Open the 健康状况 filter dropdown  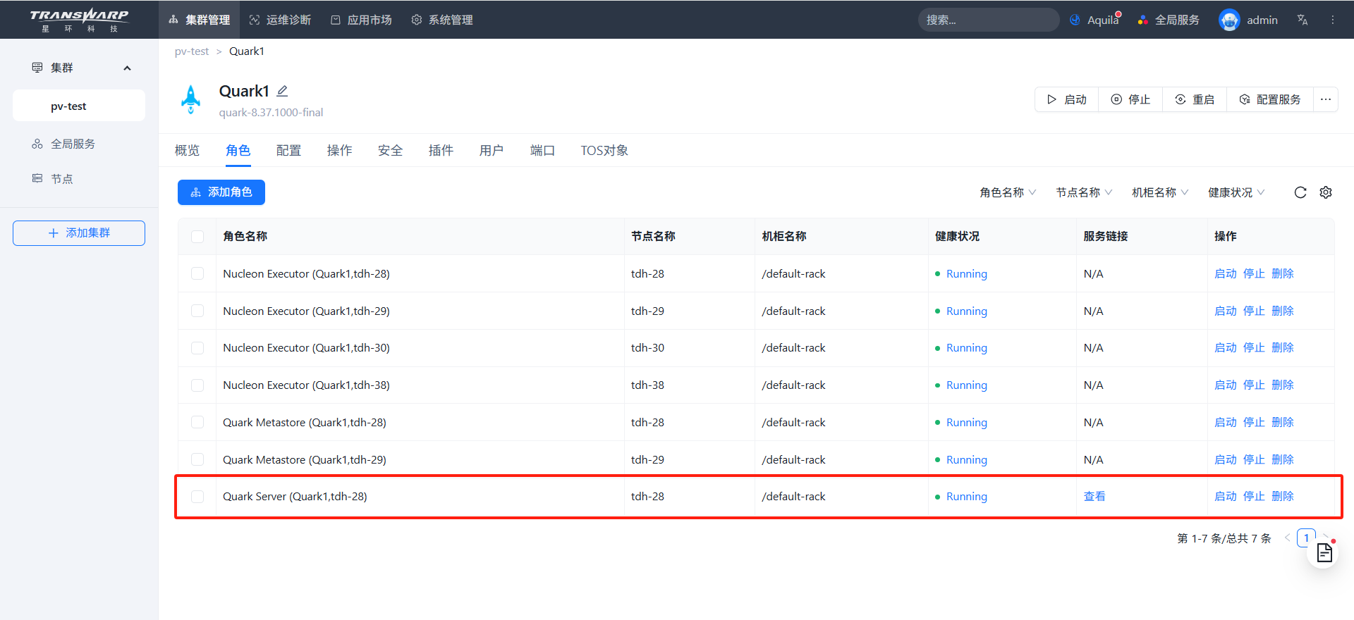[1236, 192]
